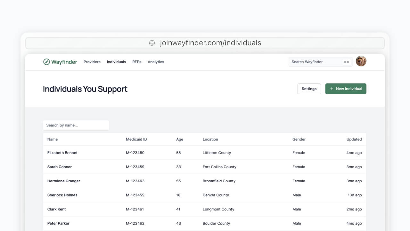Screen dimensions: 410x231
Task: Sort the table by the Age column
Action: (x=179, y=139)
